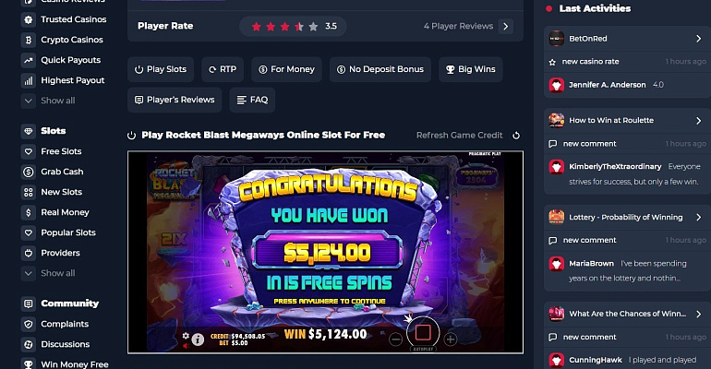This screenshot has height=369, width=711.
Task: Select the Big Wins tab
Action: coord(471,69)
